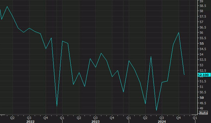Click the 57.5 y-axis label
Viewport: 211px width, 123px height.
coord(203,17)
